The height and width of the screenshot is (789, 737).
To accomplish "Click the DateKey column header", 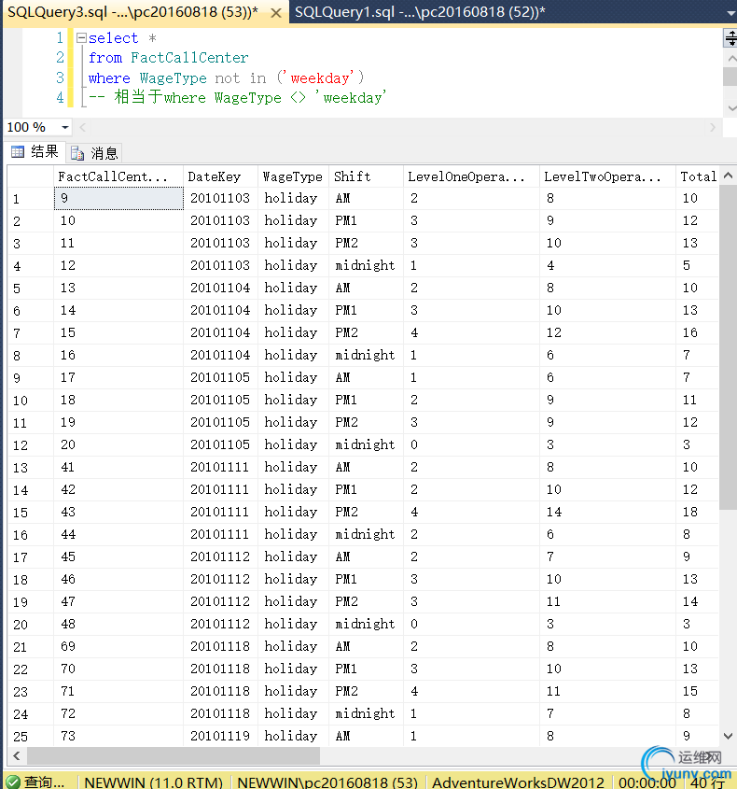I will click(221, 176).
